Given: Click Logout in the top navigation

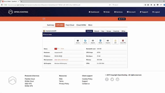Looking at the screenshot, I should [x=156, y=12].
